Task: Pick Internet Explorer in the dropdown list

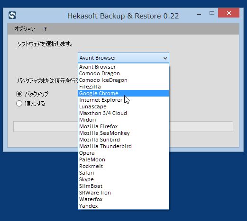Action: (x=123, y=100)
